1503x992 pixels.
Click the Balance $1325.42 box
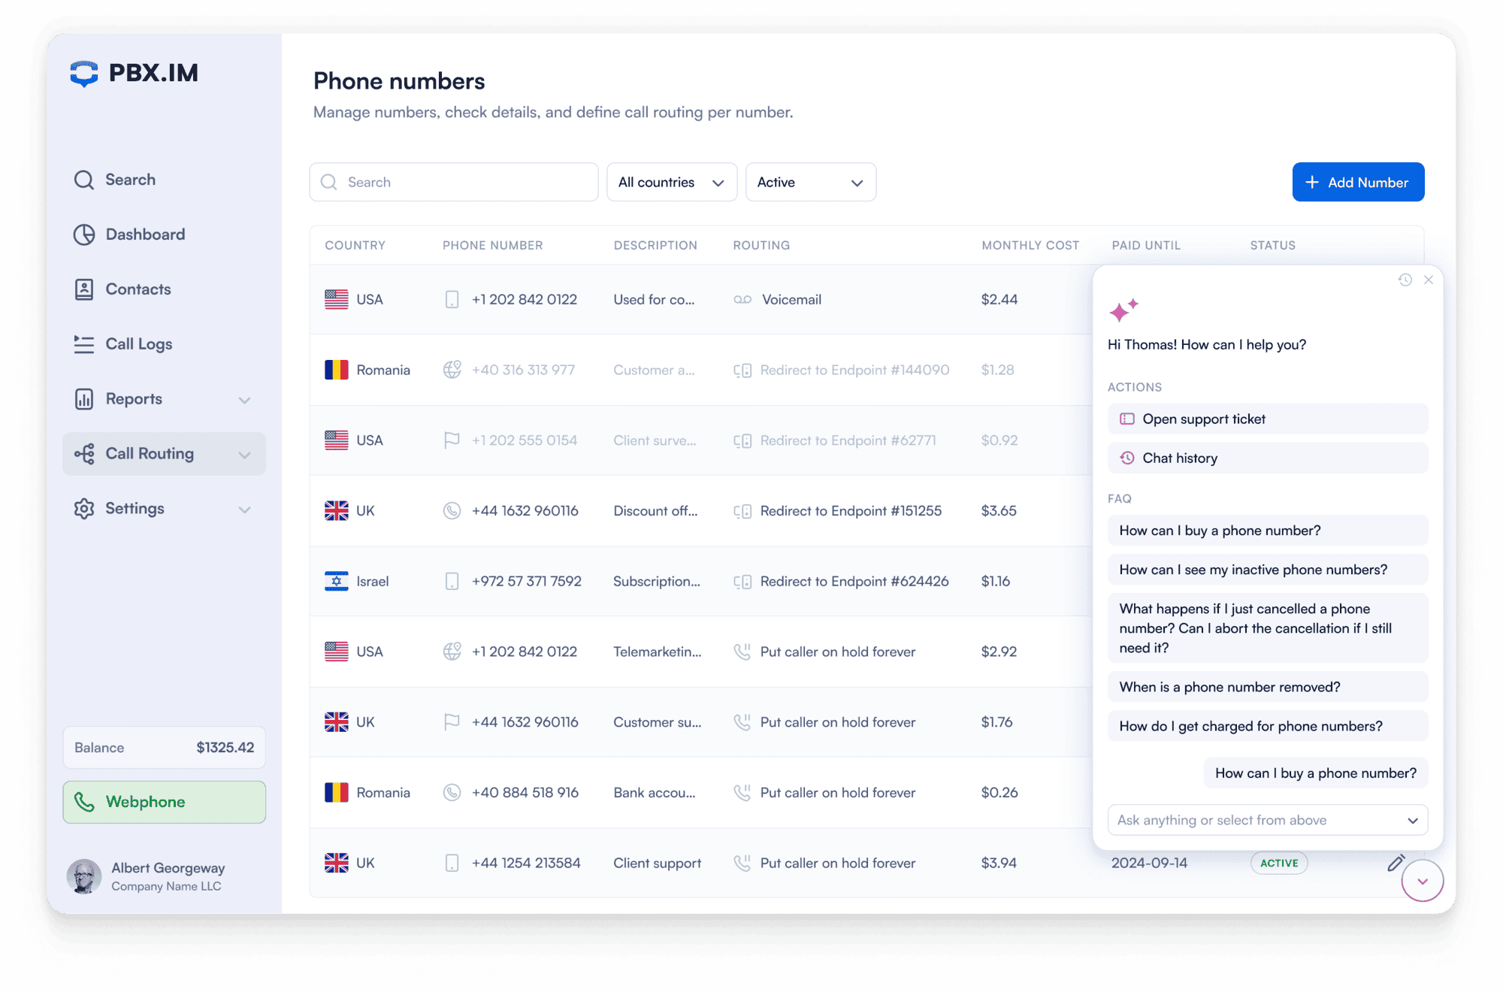165,748
